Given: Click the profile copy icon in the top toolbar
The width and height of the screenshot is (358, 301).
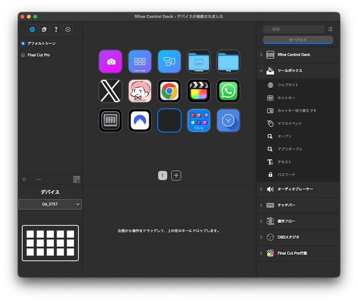Looking at the screenshot, I should click(x=44, y=29).
